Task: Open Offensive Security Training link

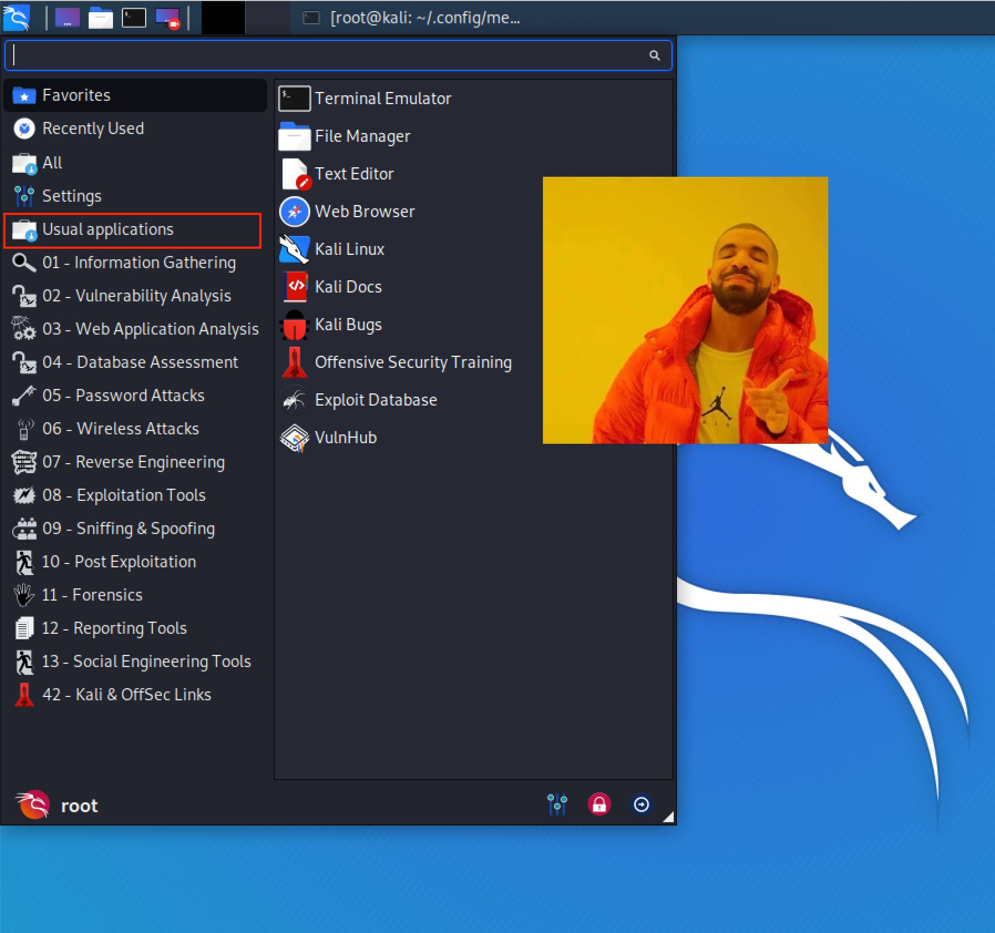Action: pyautogui.click(x=413, y=362)
